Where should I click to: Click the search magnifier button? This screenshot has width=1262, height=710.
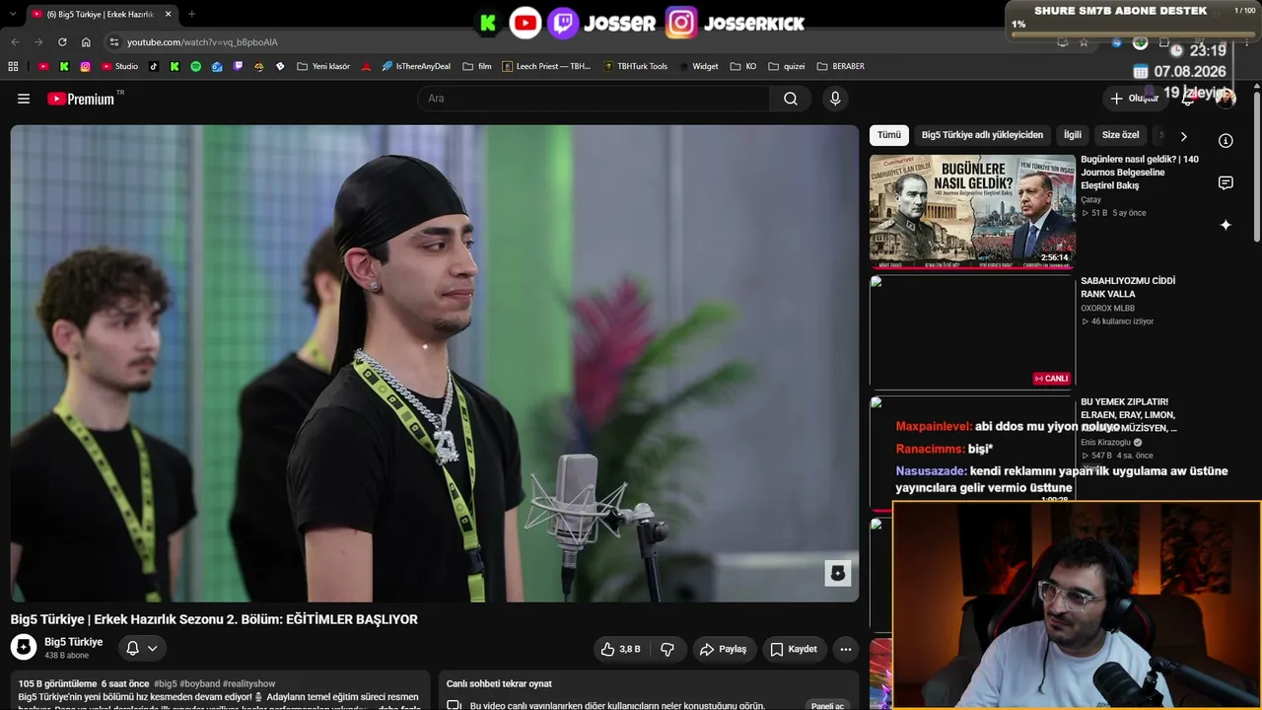(x=791, y=99)
